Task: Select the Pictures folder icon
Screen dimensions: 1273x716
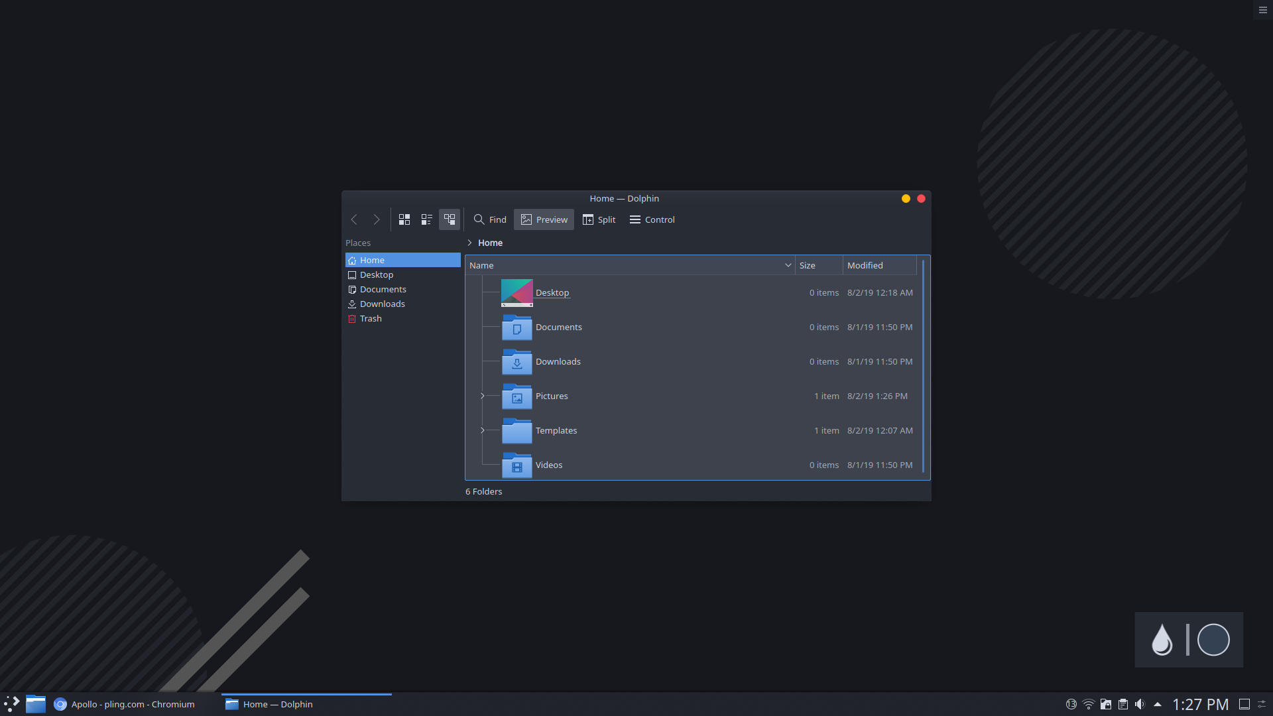Action: pos(517,396)
